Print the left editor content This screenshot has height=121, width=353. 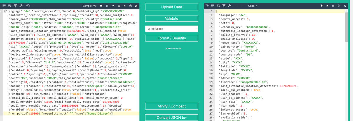click(x=119, y=6)
